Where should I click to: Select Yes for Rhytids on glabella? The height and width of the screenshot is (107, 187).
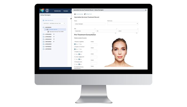pos(75,44)
